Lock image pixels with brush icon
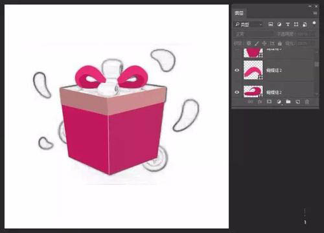The height and width of the screenshot is (233, 324). pos(257,43)
